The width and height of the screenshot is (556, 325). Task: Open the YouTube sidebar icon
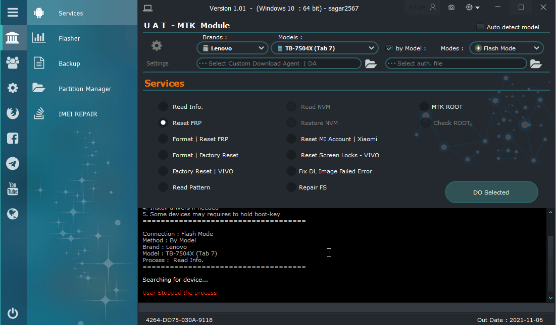13,189
